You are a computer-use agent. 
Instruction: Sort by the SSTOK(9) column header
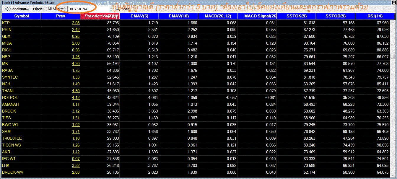pyautogui.click(x=296, y=16)
